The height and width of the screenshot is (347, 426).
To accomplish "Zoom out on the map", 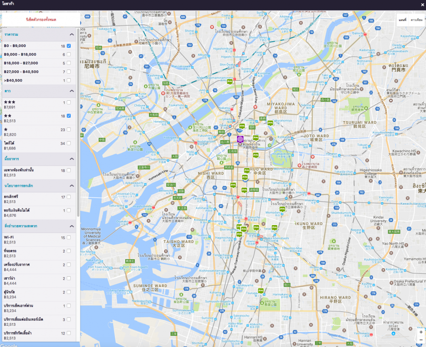I will pyautogui.click(x=421, y=340).
